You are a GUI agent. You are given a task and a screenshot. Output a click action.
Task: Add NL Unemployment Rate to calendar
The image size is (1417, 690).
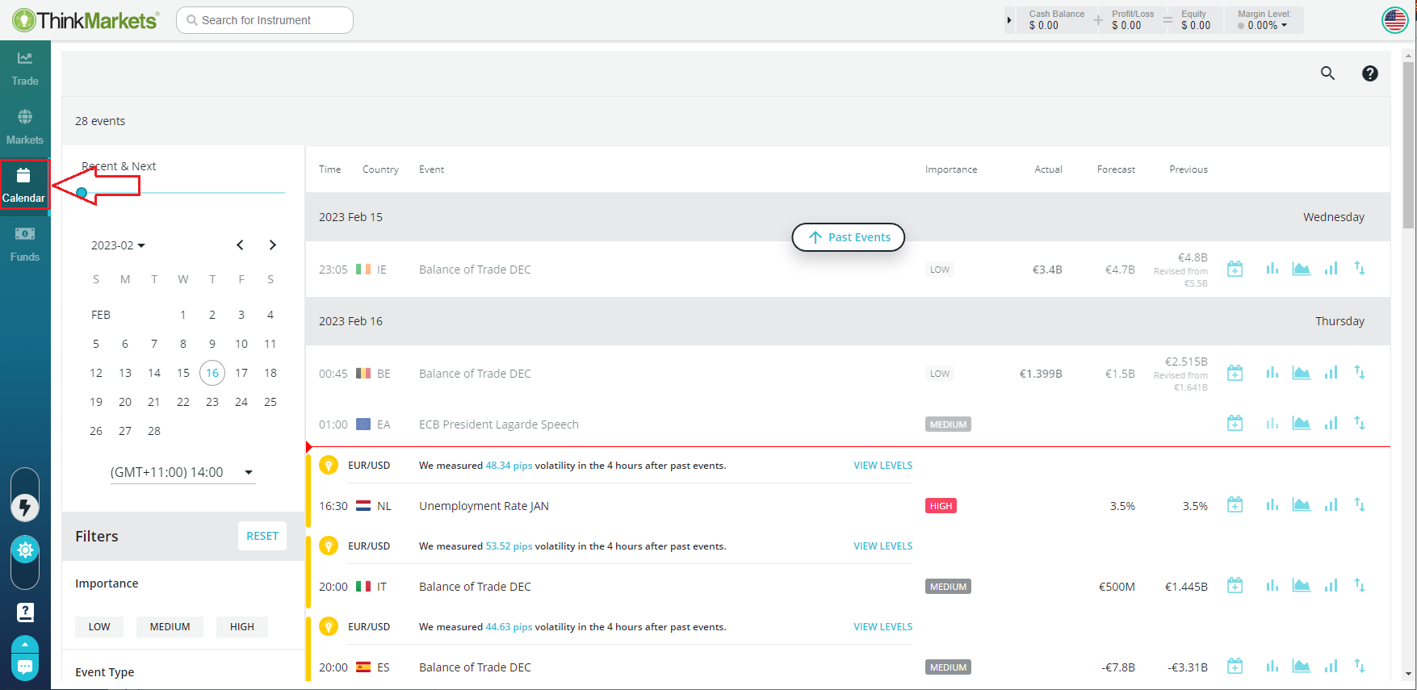(x=1235, y=505)
